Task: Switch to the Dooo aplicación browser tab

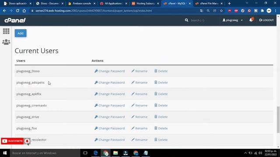Action: tap(17, 3)
